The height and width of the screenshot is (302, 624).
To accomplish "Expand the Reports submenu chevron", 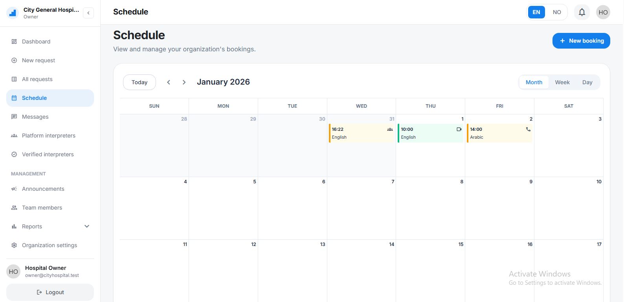I will 87,226.
